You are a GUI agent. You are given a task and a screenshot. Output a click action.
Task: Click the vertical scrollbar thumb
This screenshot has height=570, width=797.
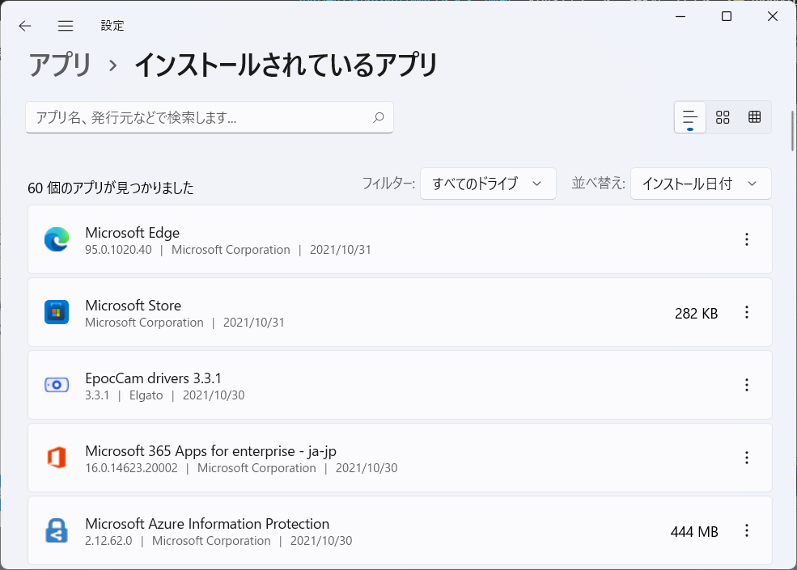(x=792, y=130)
